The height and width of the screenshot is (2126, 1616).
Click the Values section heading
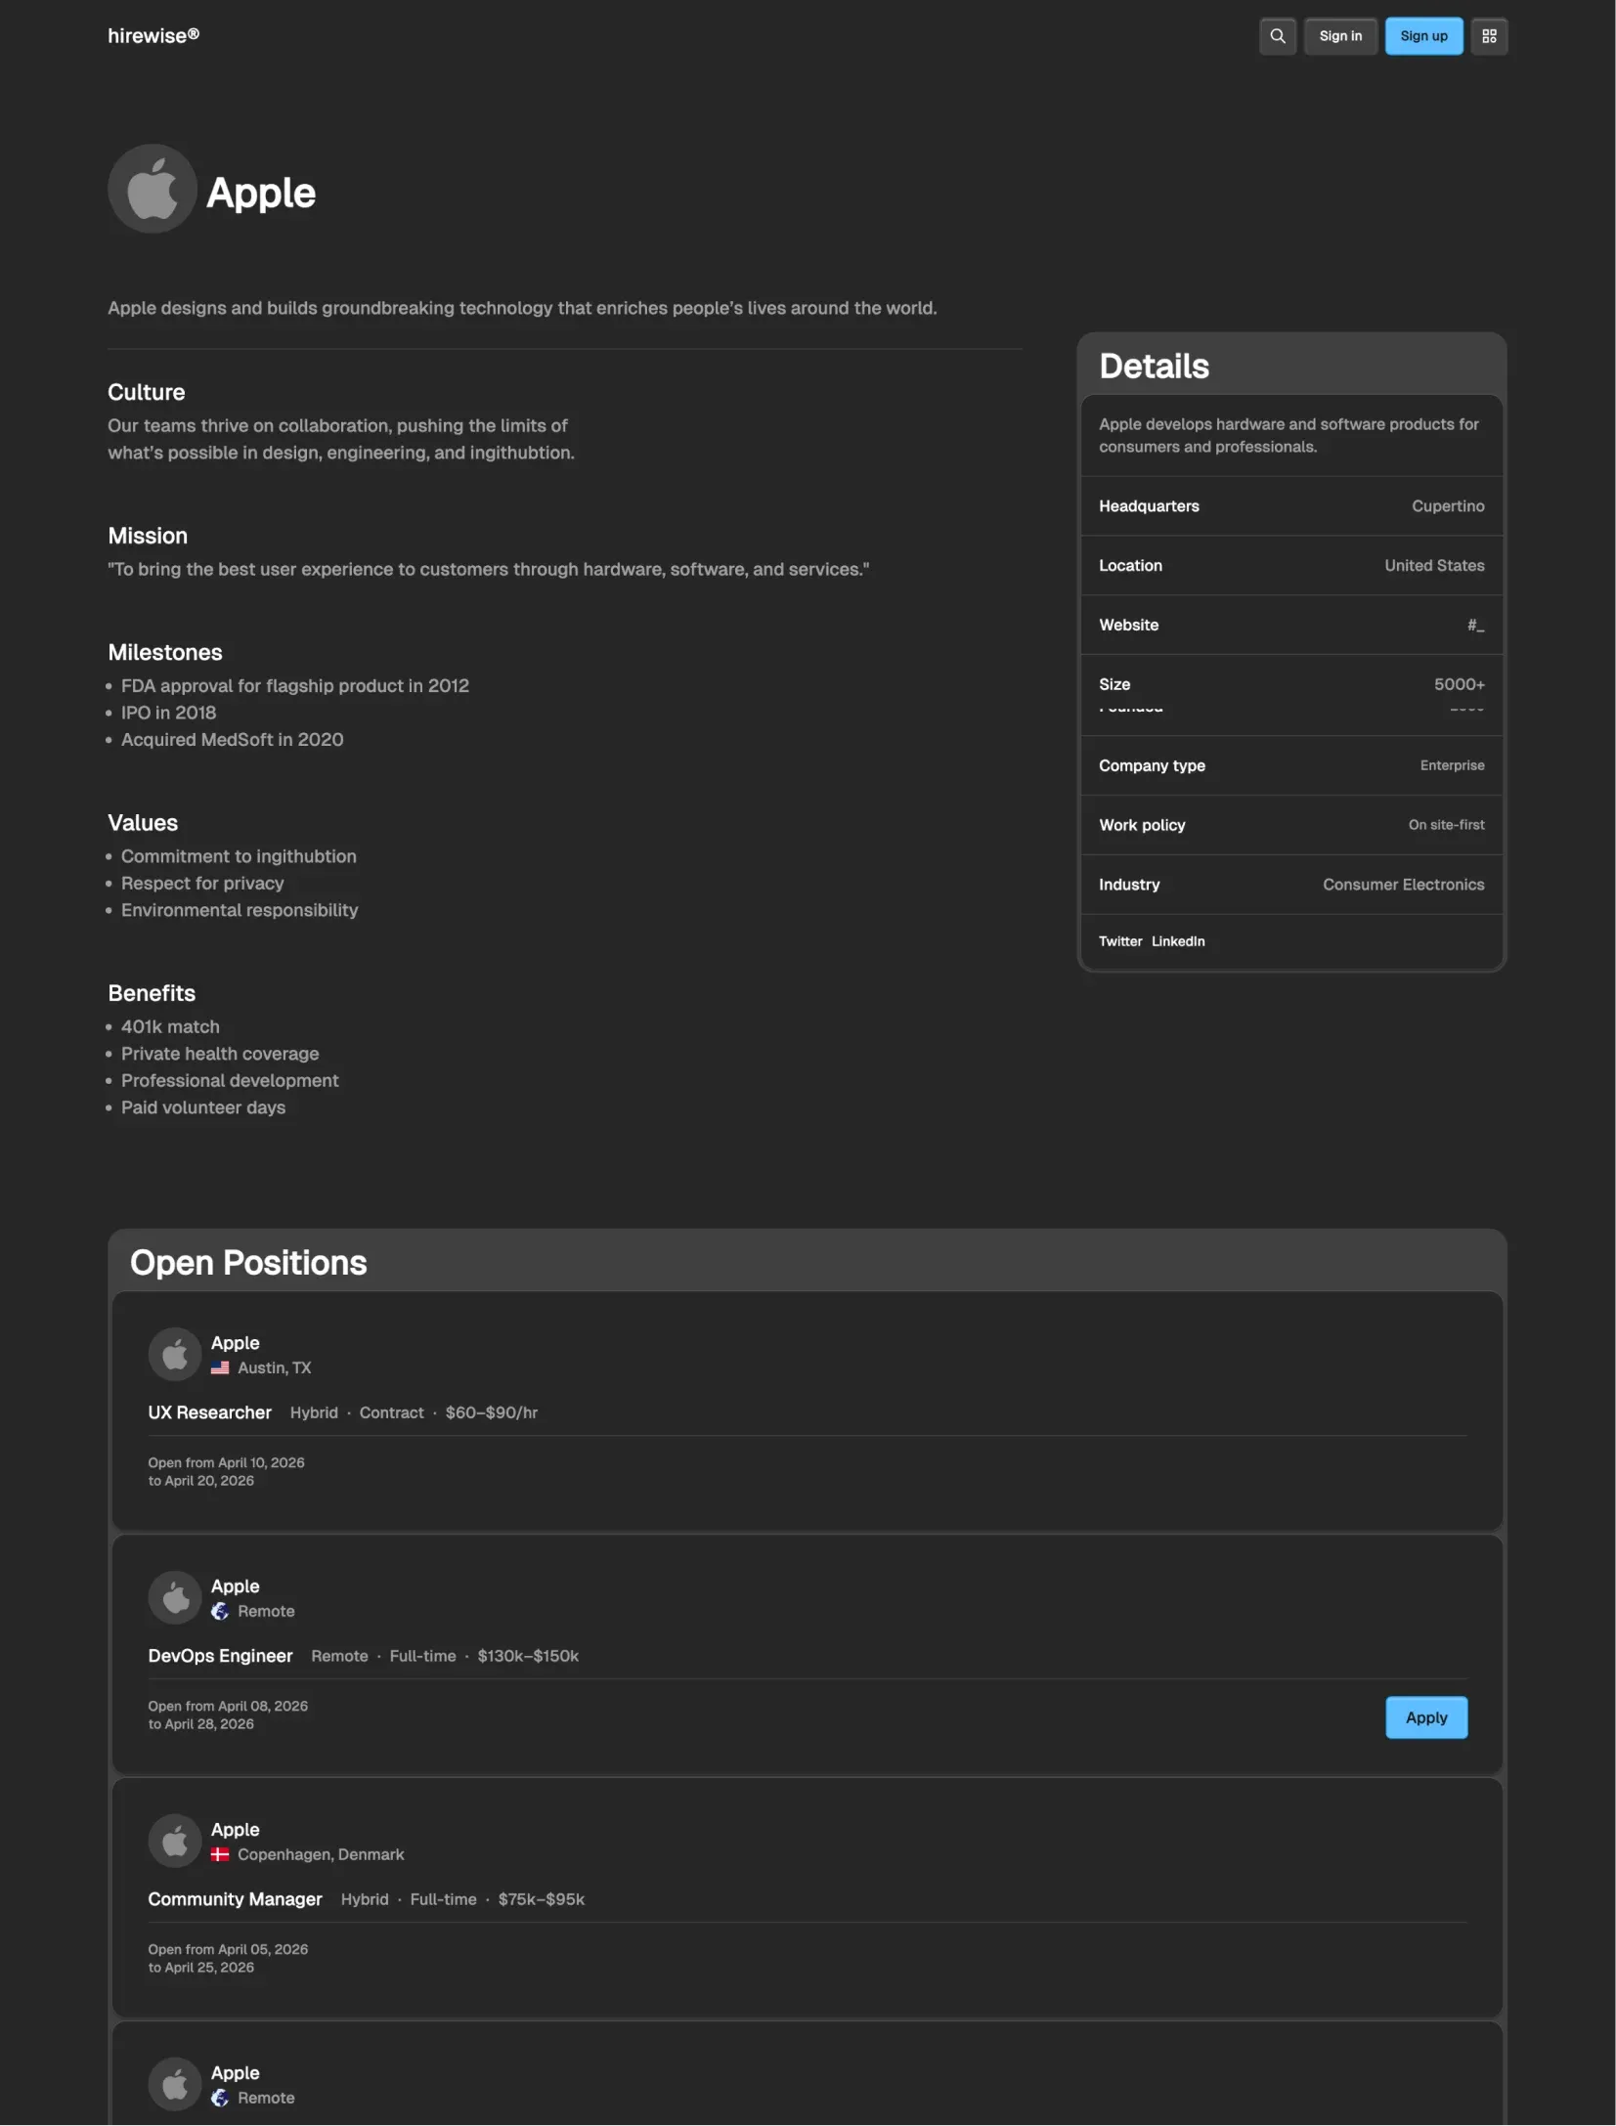(143, 823)
